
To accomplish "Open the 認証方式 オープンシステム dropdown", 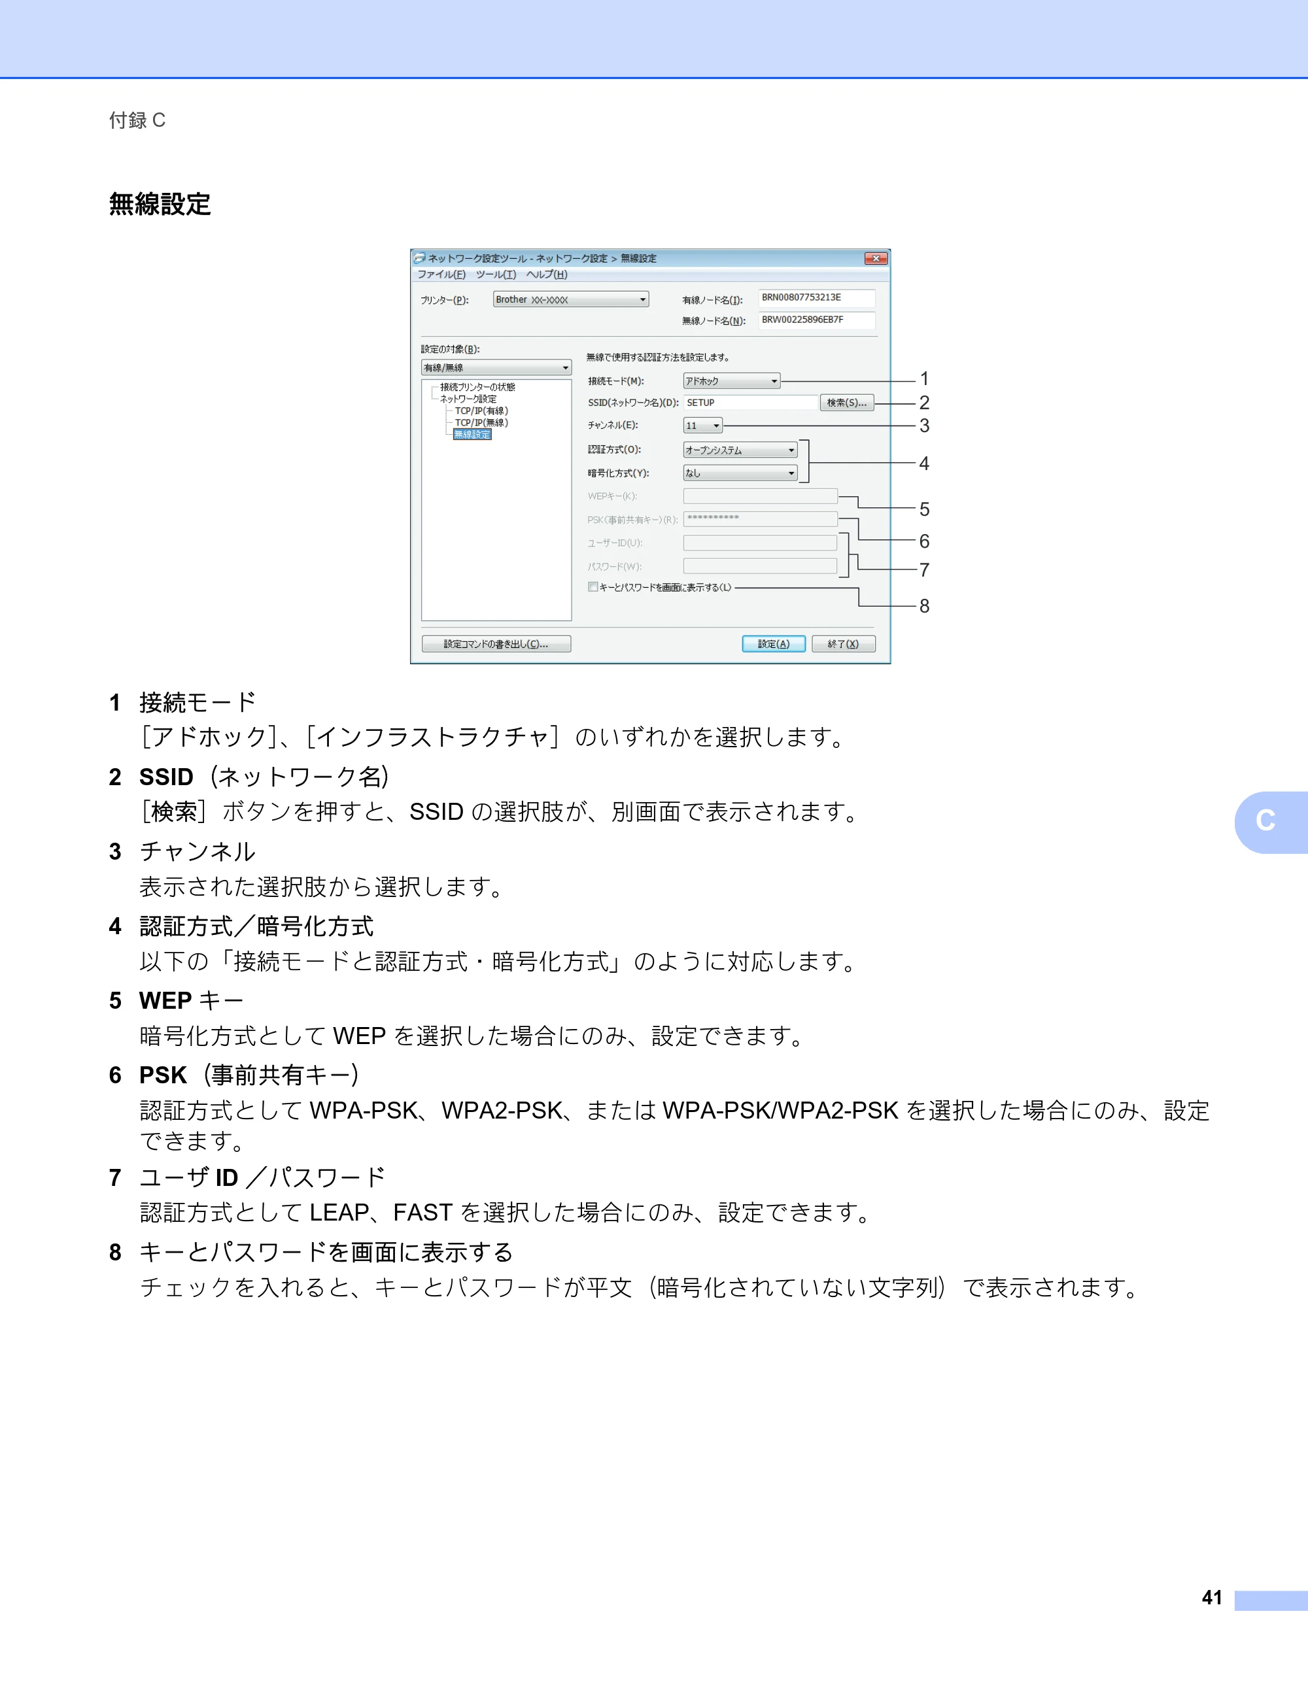I will (x=740, y=450).
